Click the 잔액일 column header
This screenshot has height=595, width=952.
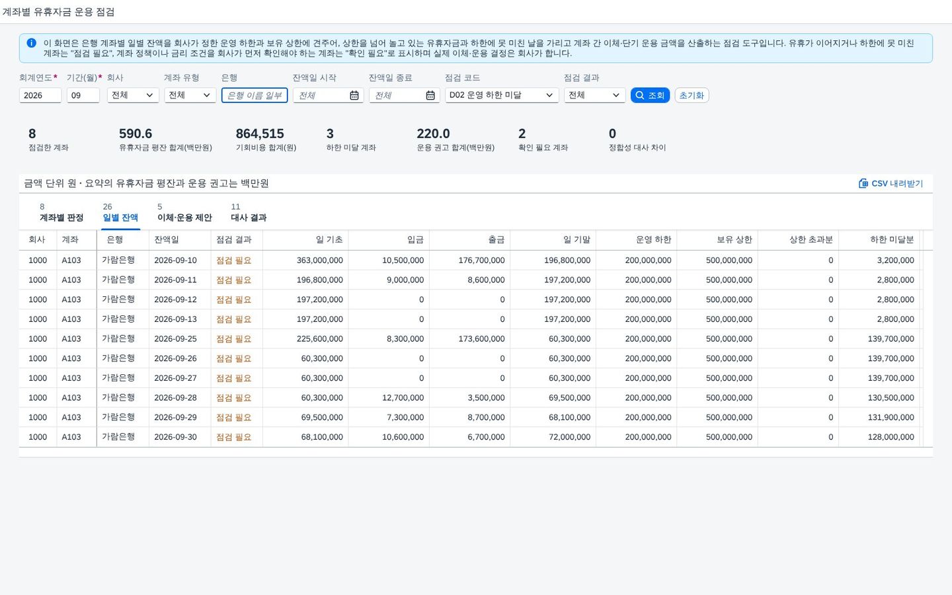180,240
